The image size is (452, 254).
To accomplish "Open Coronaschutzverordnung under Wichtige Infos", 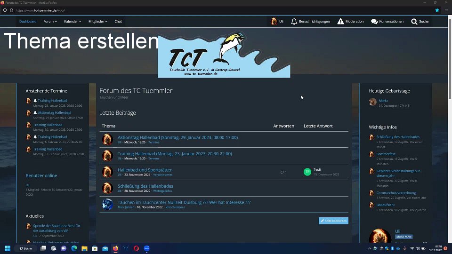I will [396, 192].
